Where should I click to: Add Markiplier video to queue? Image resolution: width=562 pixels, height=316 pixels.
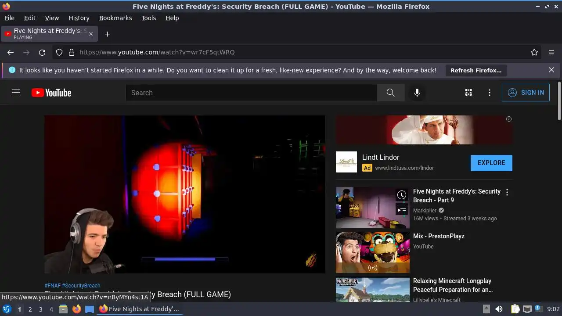[402, 209]
